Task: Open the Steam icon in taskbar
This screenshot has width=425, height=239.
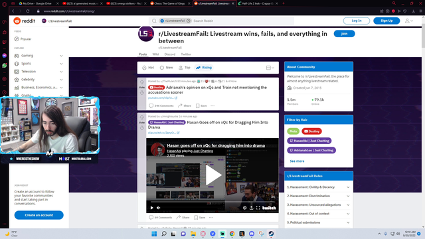Action: tap(271, 234)
